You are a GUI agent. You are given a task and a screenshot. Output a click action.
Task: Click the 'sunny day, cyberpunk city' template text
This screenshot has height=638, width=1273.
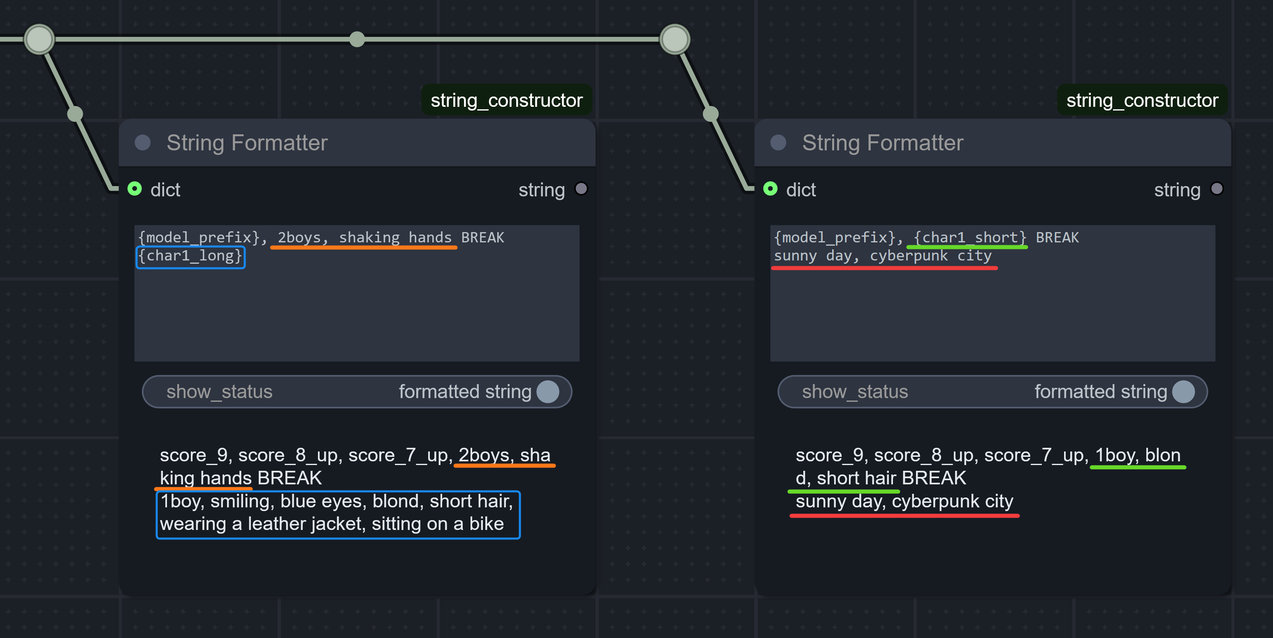click(x=883, y=256)
